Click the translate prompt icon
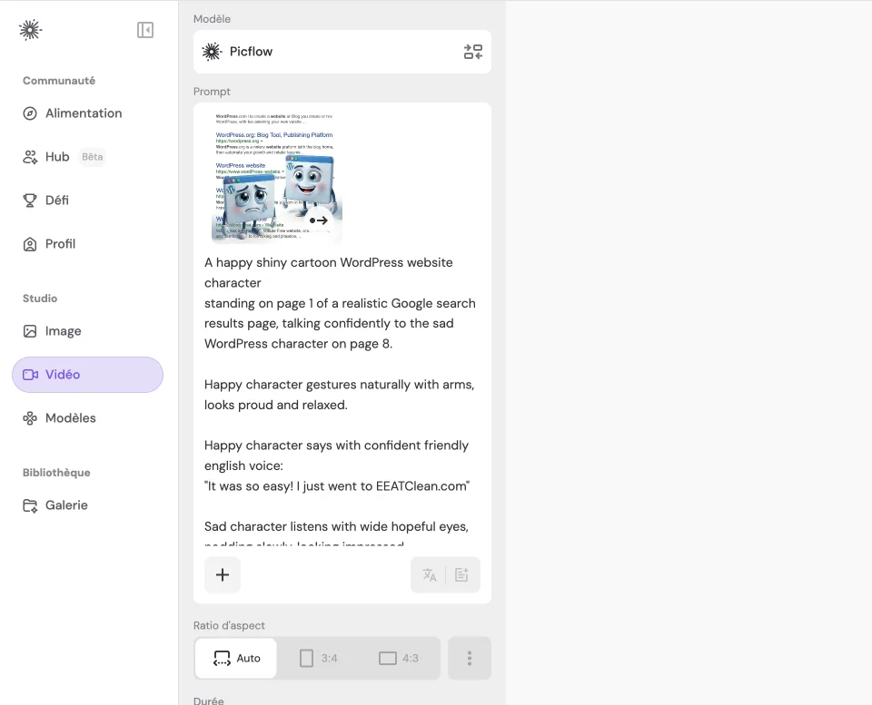Screen dimensions: 872x705 (x=430, y=575)
